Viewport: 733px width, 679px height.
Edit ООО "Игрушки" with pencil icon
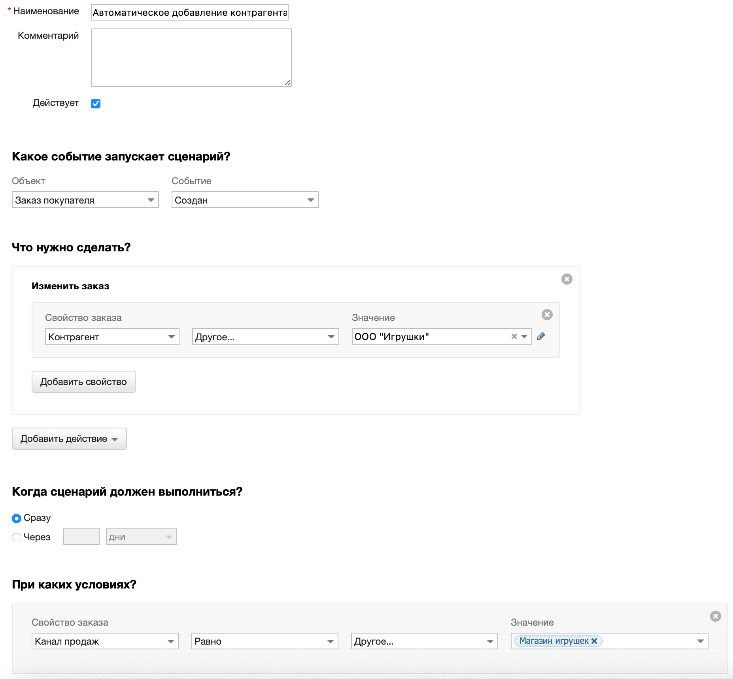[541, 336]
